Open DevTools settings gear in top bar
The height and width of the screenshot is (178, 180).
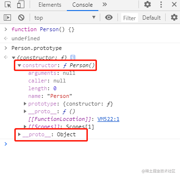click(148, 4)
